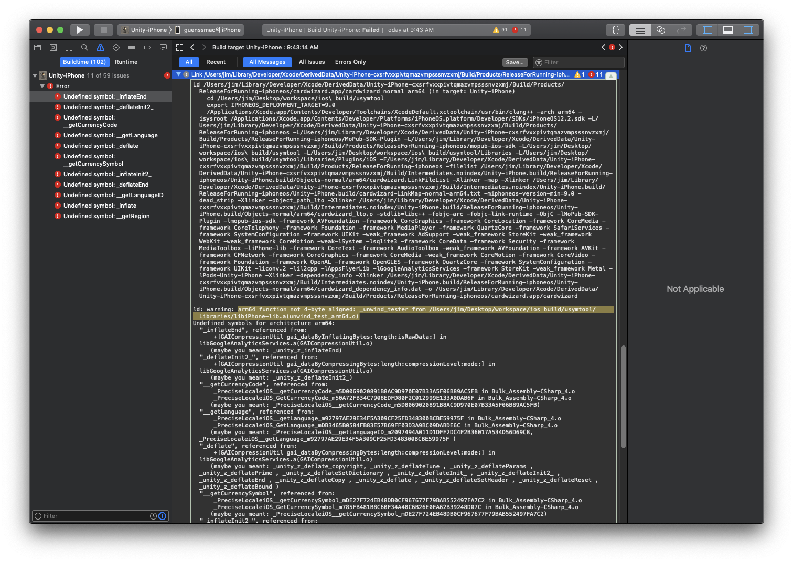
Task: Open the Debug navigator icon
Action: (x=132, y=47)
